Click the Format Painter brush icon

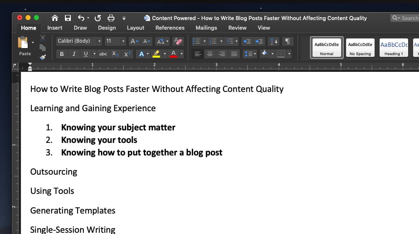click(x=42, y=57)
